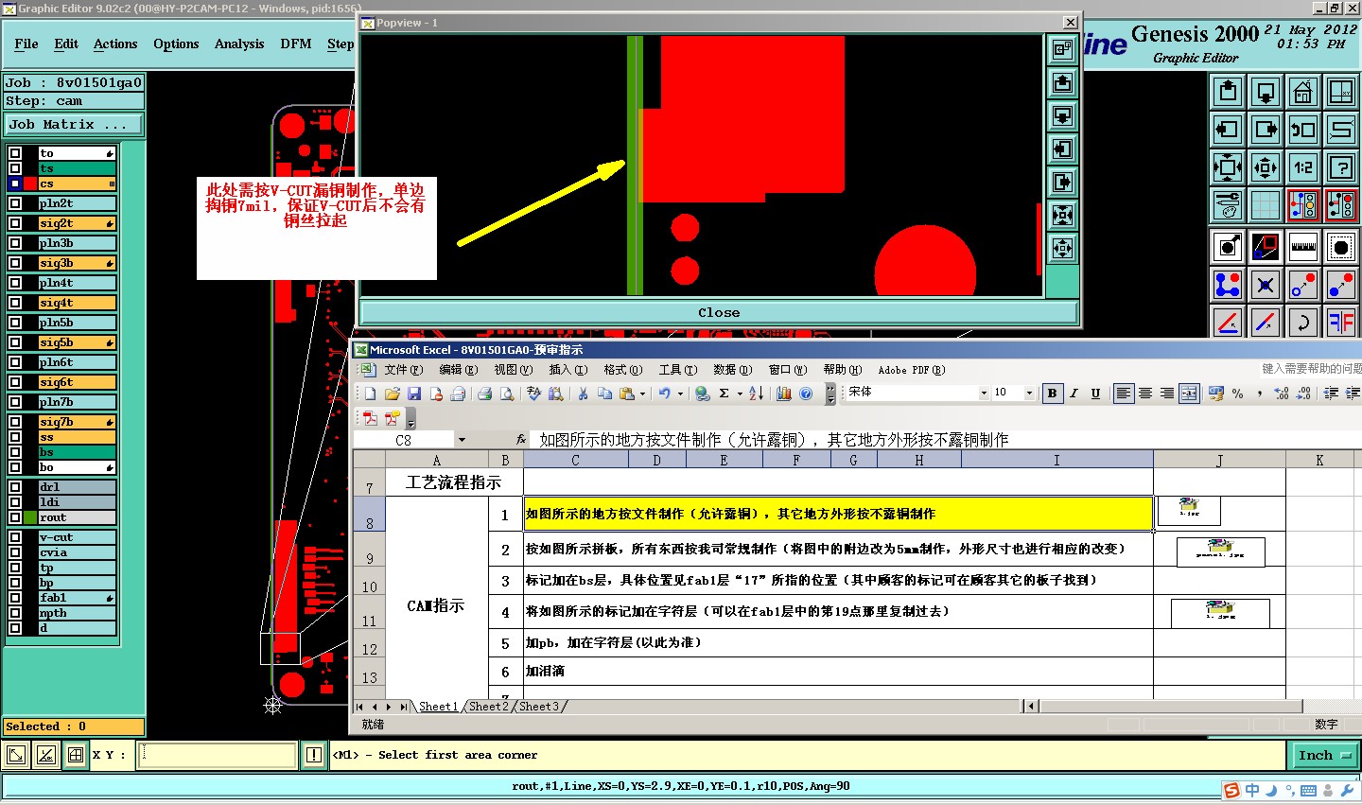Screen dimensions: 1362x805
Task: Open the DFM menu
Action: (296, 44)
